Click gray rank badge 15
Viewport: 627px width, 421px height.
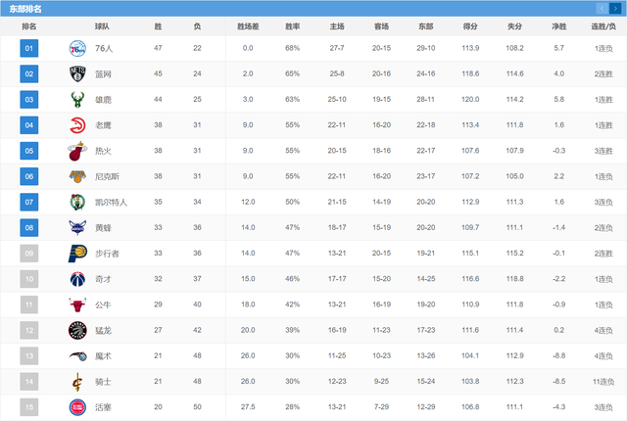[x=29, y=407]
